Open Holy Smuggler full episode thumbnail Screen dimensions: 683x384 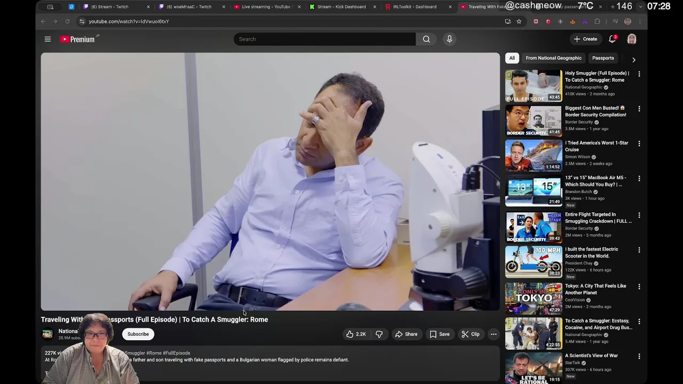click(534, 85)
